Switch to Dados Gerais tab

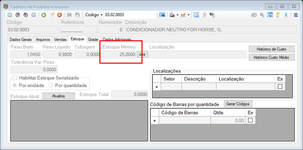tap(21, 40)
